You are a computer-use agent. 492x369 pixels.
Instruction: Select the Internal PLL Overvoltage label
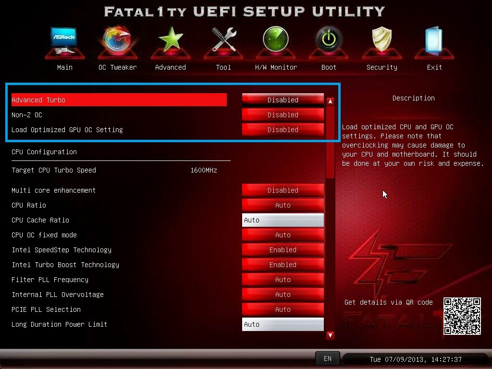point(58,295)
